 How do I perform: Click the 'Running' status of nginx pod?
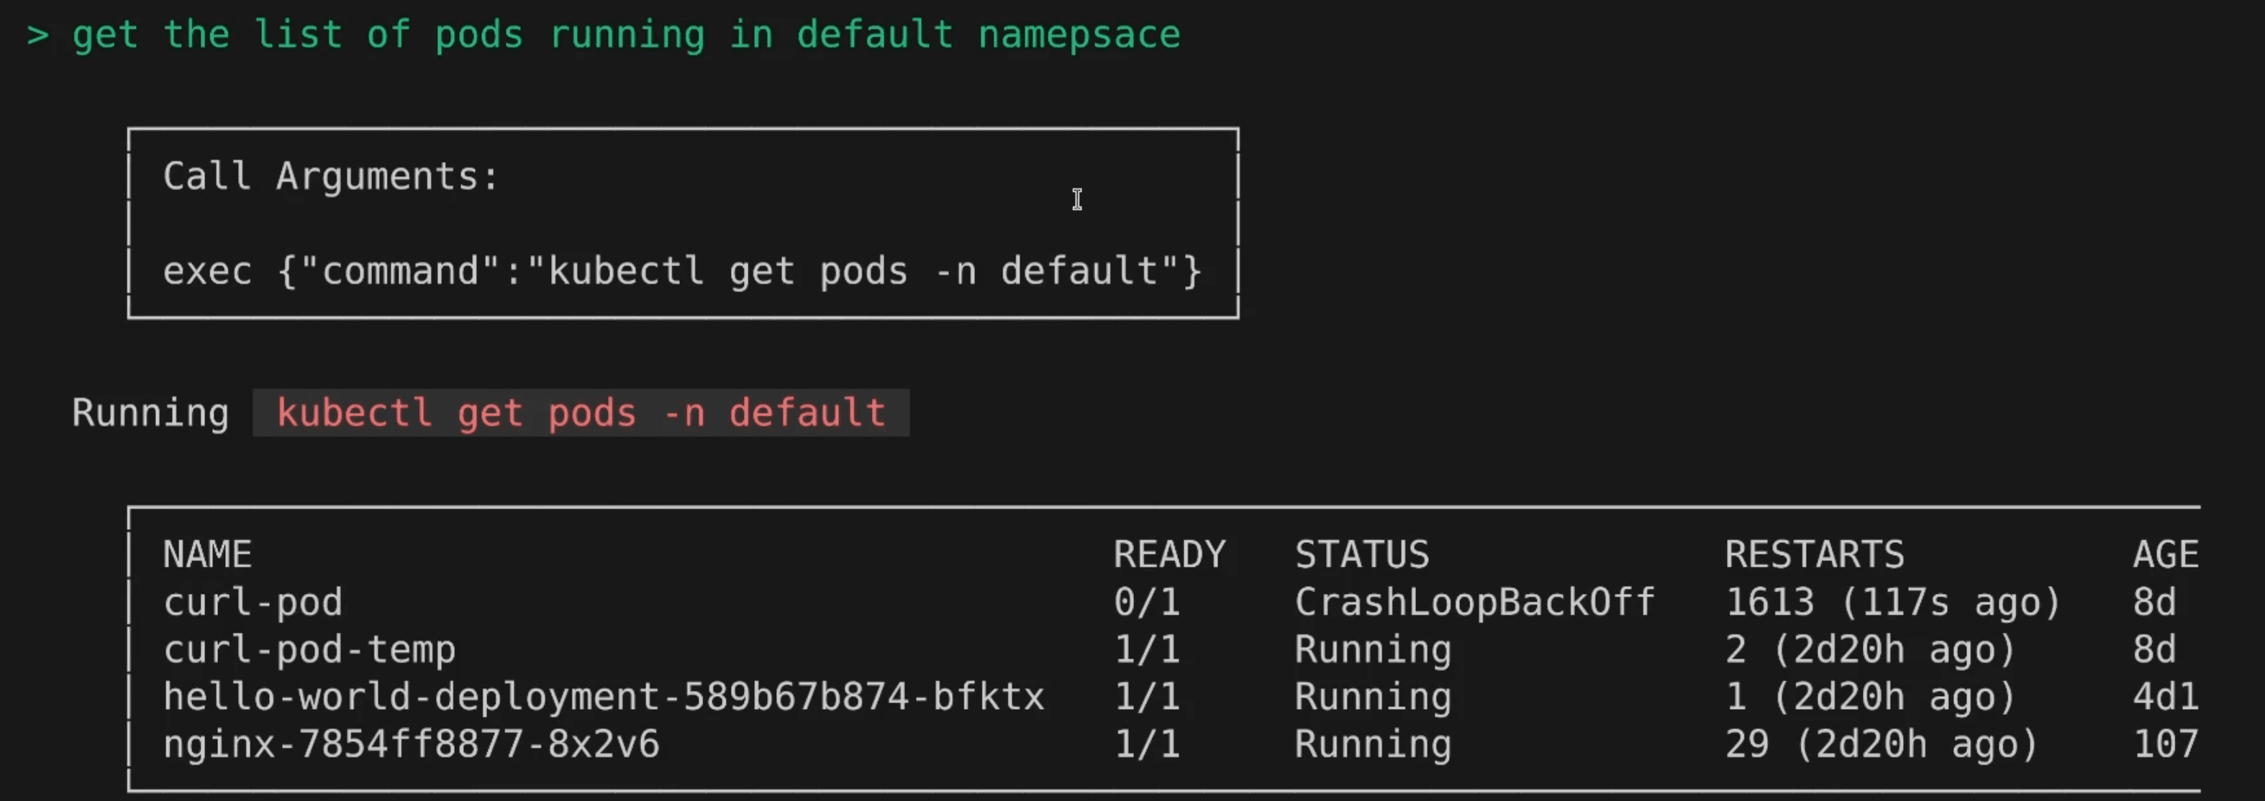[x=1373, y=746]
